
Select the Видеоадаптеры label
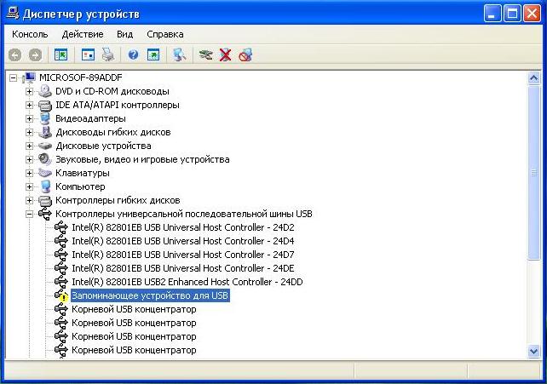(x=90, y=118)
